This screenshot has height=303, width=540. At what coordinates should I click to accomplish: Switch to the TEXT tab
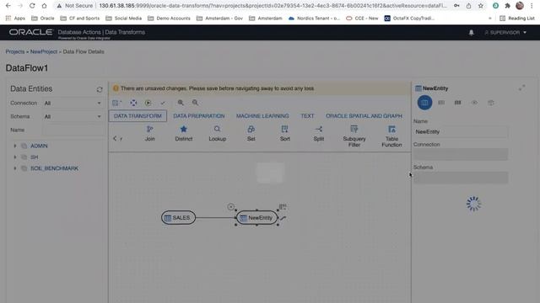307,116
